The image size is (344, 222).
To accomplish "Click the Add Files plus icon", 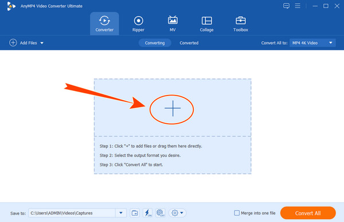I will [13, 43].
